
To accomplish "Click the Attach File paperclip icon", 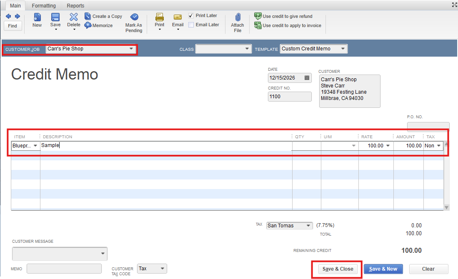I will [238, 17].
